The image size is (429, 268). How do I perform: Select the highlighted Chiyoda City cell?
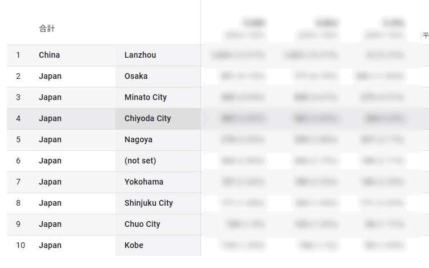147,119
